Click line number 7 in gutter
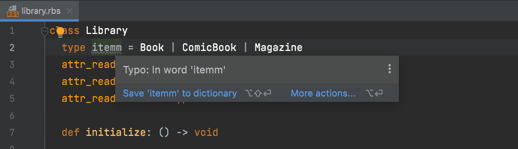518x149 pixels. tap(12, 132)
